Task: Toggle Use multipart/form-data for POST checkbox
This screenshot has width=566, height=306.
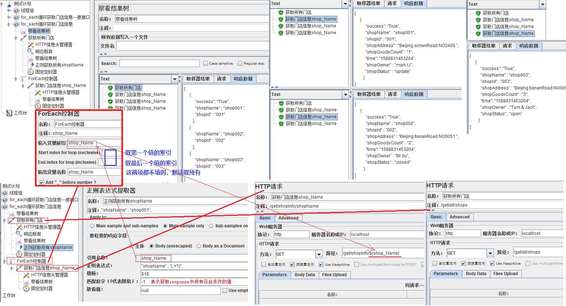Action: tap(356, 265)
